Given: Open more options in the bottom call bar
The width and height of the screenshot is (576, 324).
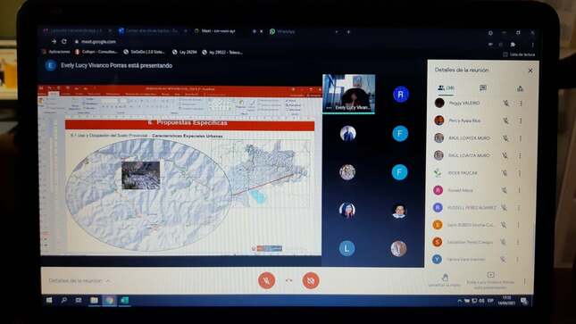Looking at the screenshot, I should (x=524, y=281).
